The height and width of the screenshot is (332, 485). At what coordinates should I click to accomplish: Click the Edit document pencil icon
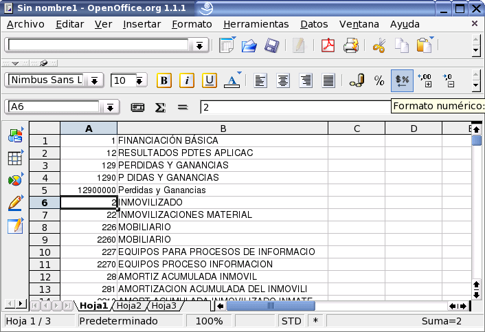[298, 45]
